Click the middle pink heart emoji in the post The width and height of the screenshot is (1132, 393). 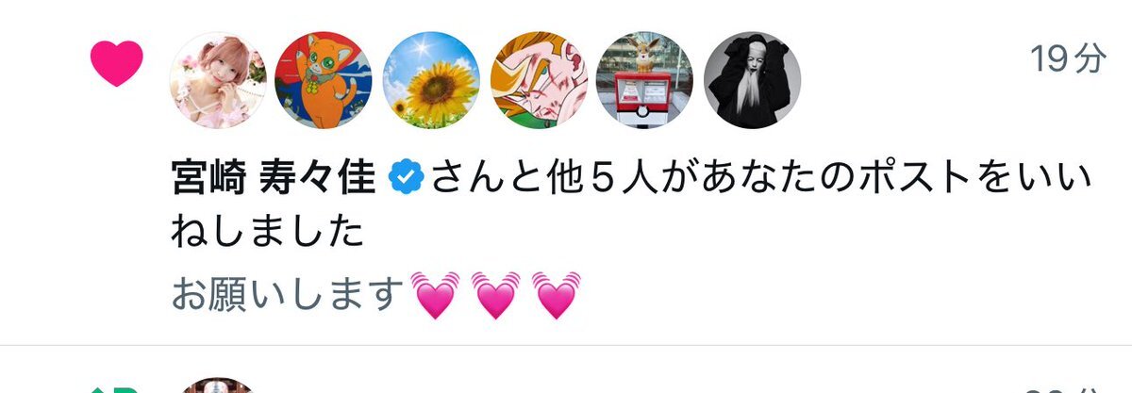[x=494, y=294]
